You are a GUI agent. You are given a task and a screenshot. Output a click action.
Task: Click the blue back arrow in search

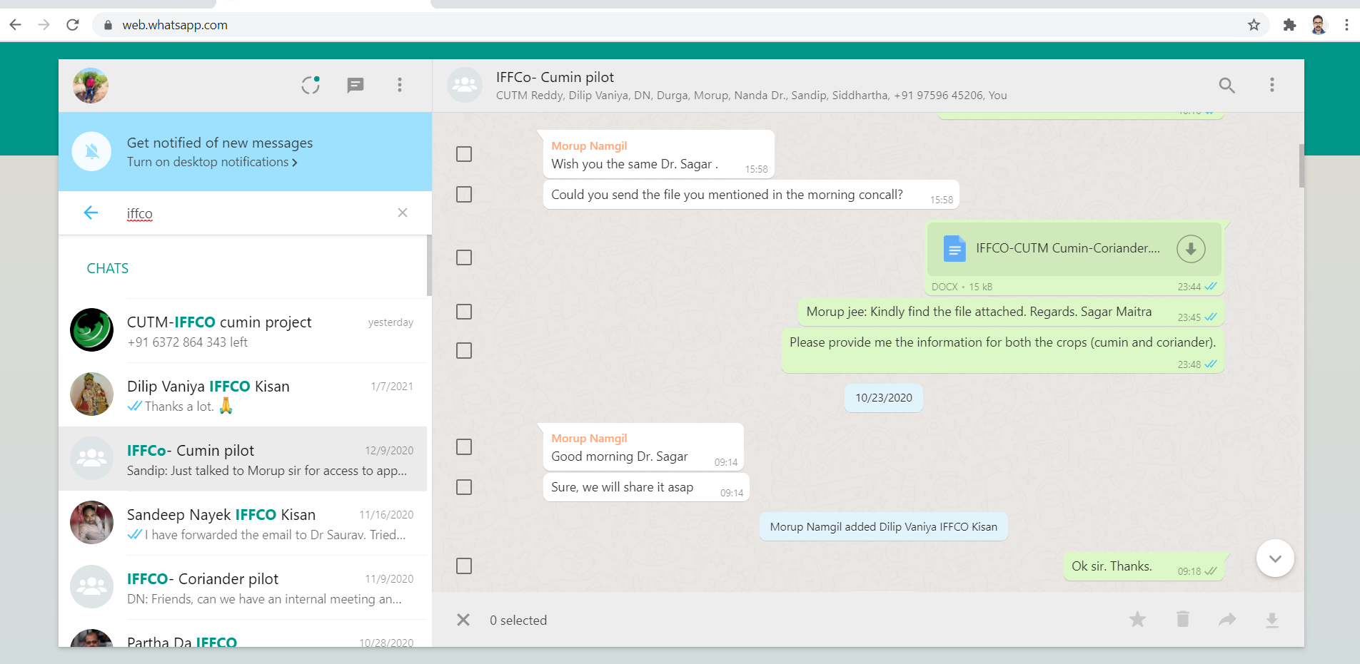tap(91, 213)
